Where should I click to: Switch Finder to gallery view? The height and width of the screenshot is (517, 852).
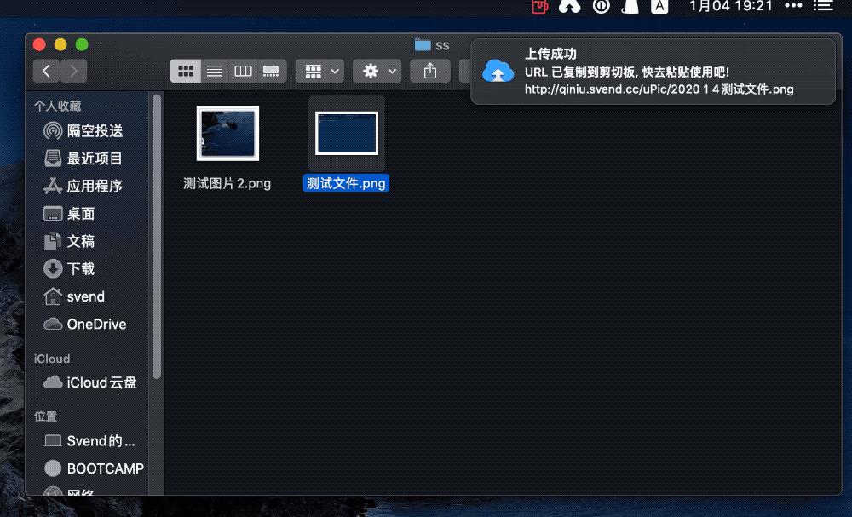271,71
